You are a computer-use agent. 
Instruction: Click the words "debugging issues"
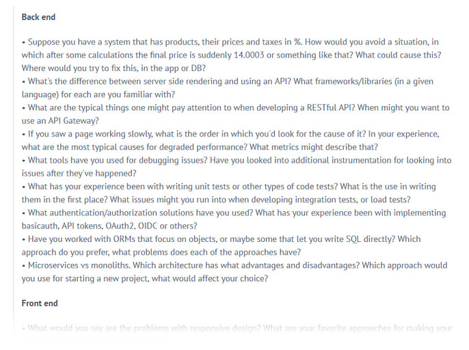pyautogui.click(x=175, y=160)
